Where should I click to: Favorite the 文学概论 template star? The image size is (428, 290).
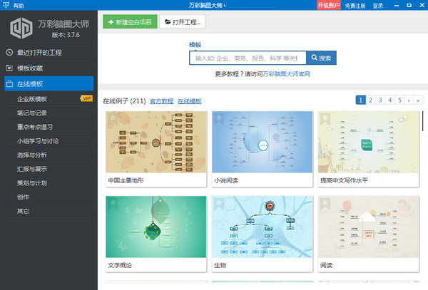(x=112, y=203)
